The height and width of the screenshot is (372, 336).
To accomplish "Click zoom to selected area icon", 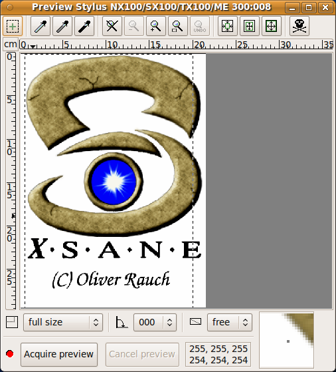I will tap(178, 26).
